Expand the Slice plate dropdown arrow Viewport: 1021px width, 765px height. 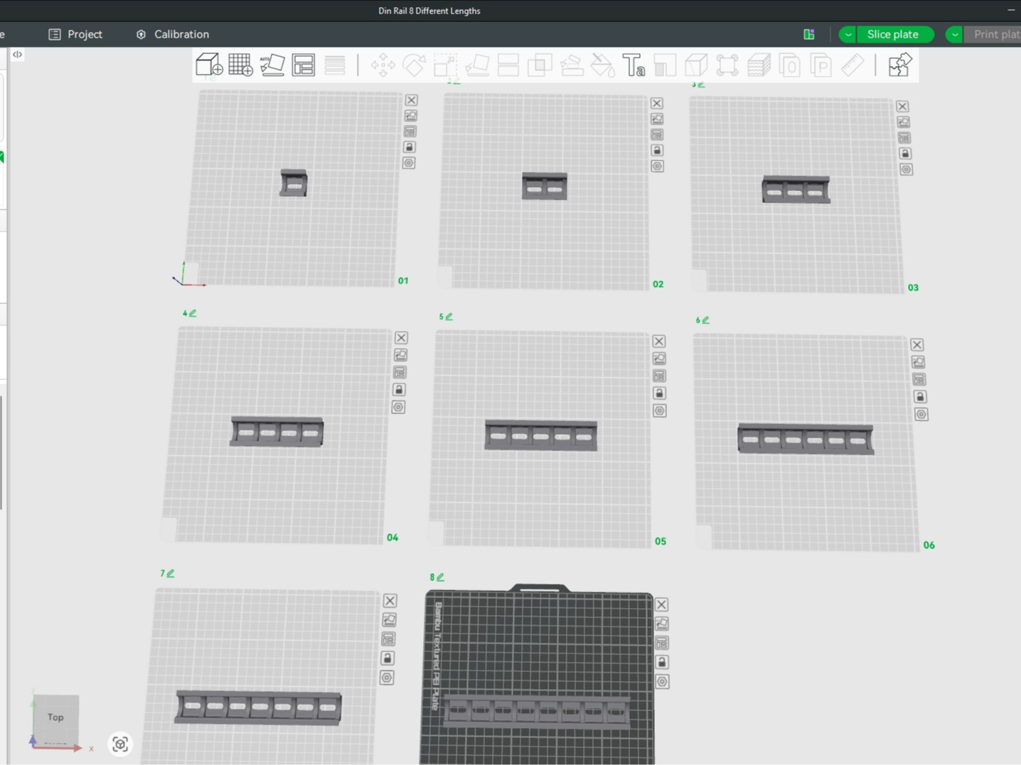pyautogui.click(x=848, y=34)
